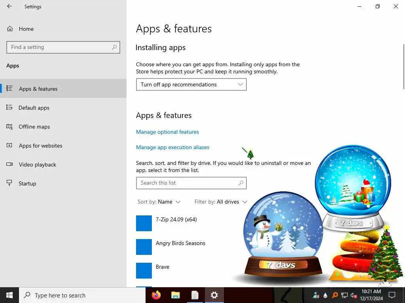Screen dimensions: 405x303
Task: Click the Search this list field
Action: coord(191,183)
